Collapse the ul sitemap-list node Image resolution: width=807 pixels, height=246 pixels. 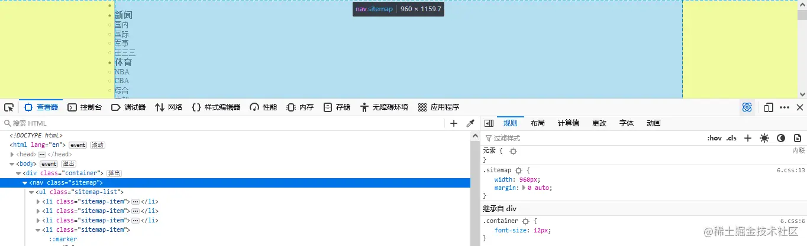(32, 192)
